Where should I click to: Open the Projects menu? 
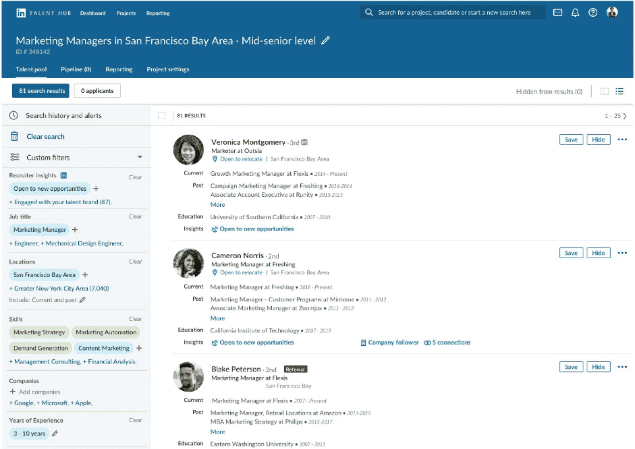(126, 13)
